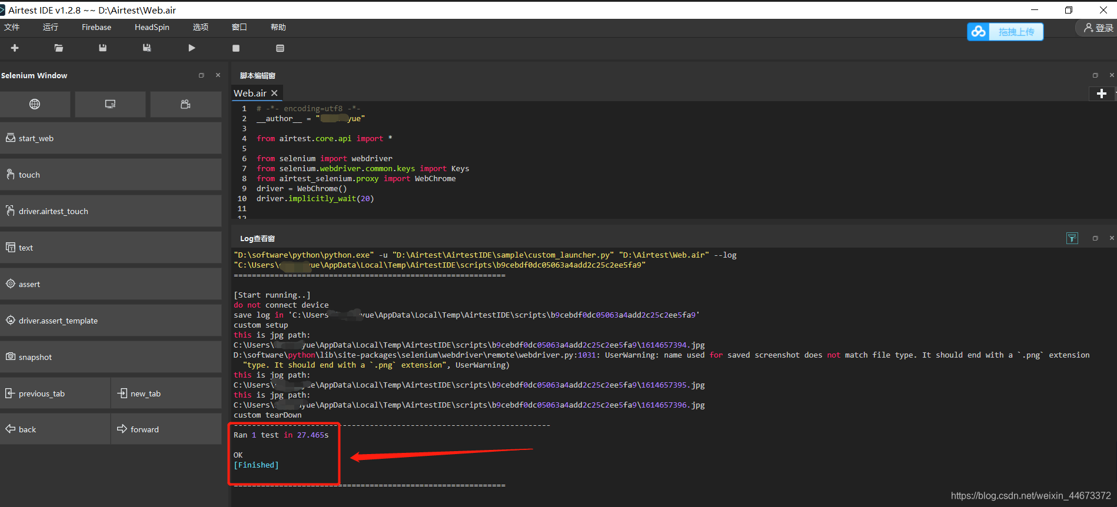Save the script using the floppy disk icon
The width and height of the screenshot is (1117, 507).
tap(103, 48)
